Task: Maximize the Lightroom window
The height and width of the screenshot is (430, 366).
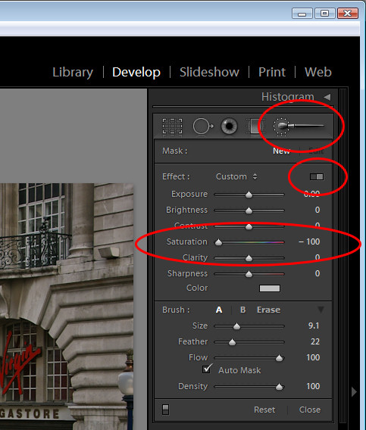Action: [x=324, y=13]
